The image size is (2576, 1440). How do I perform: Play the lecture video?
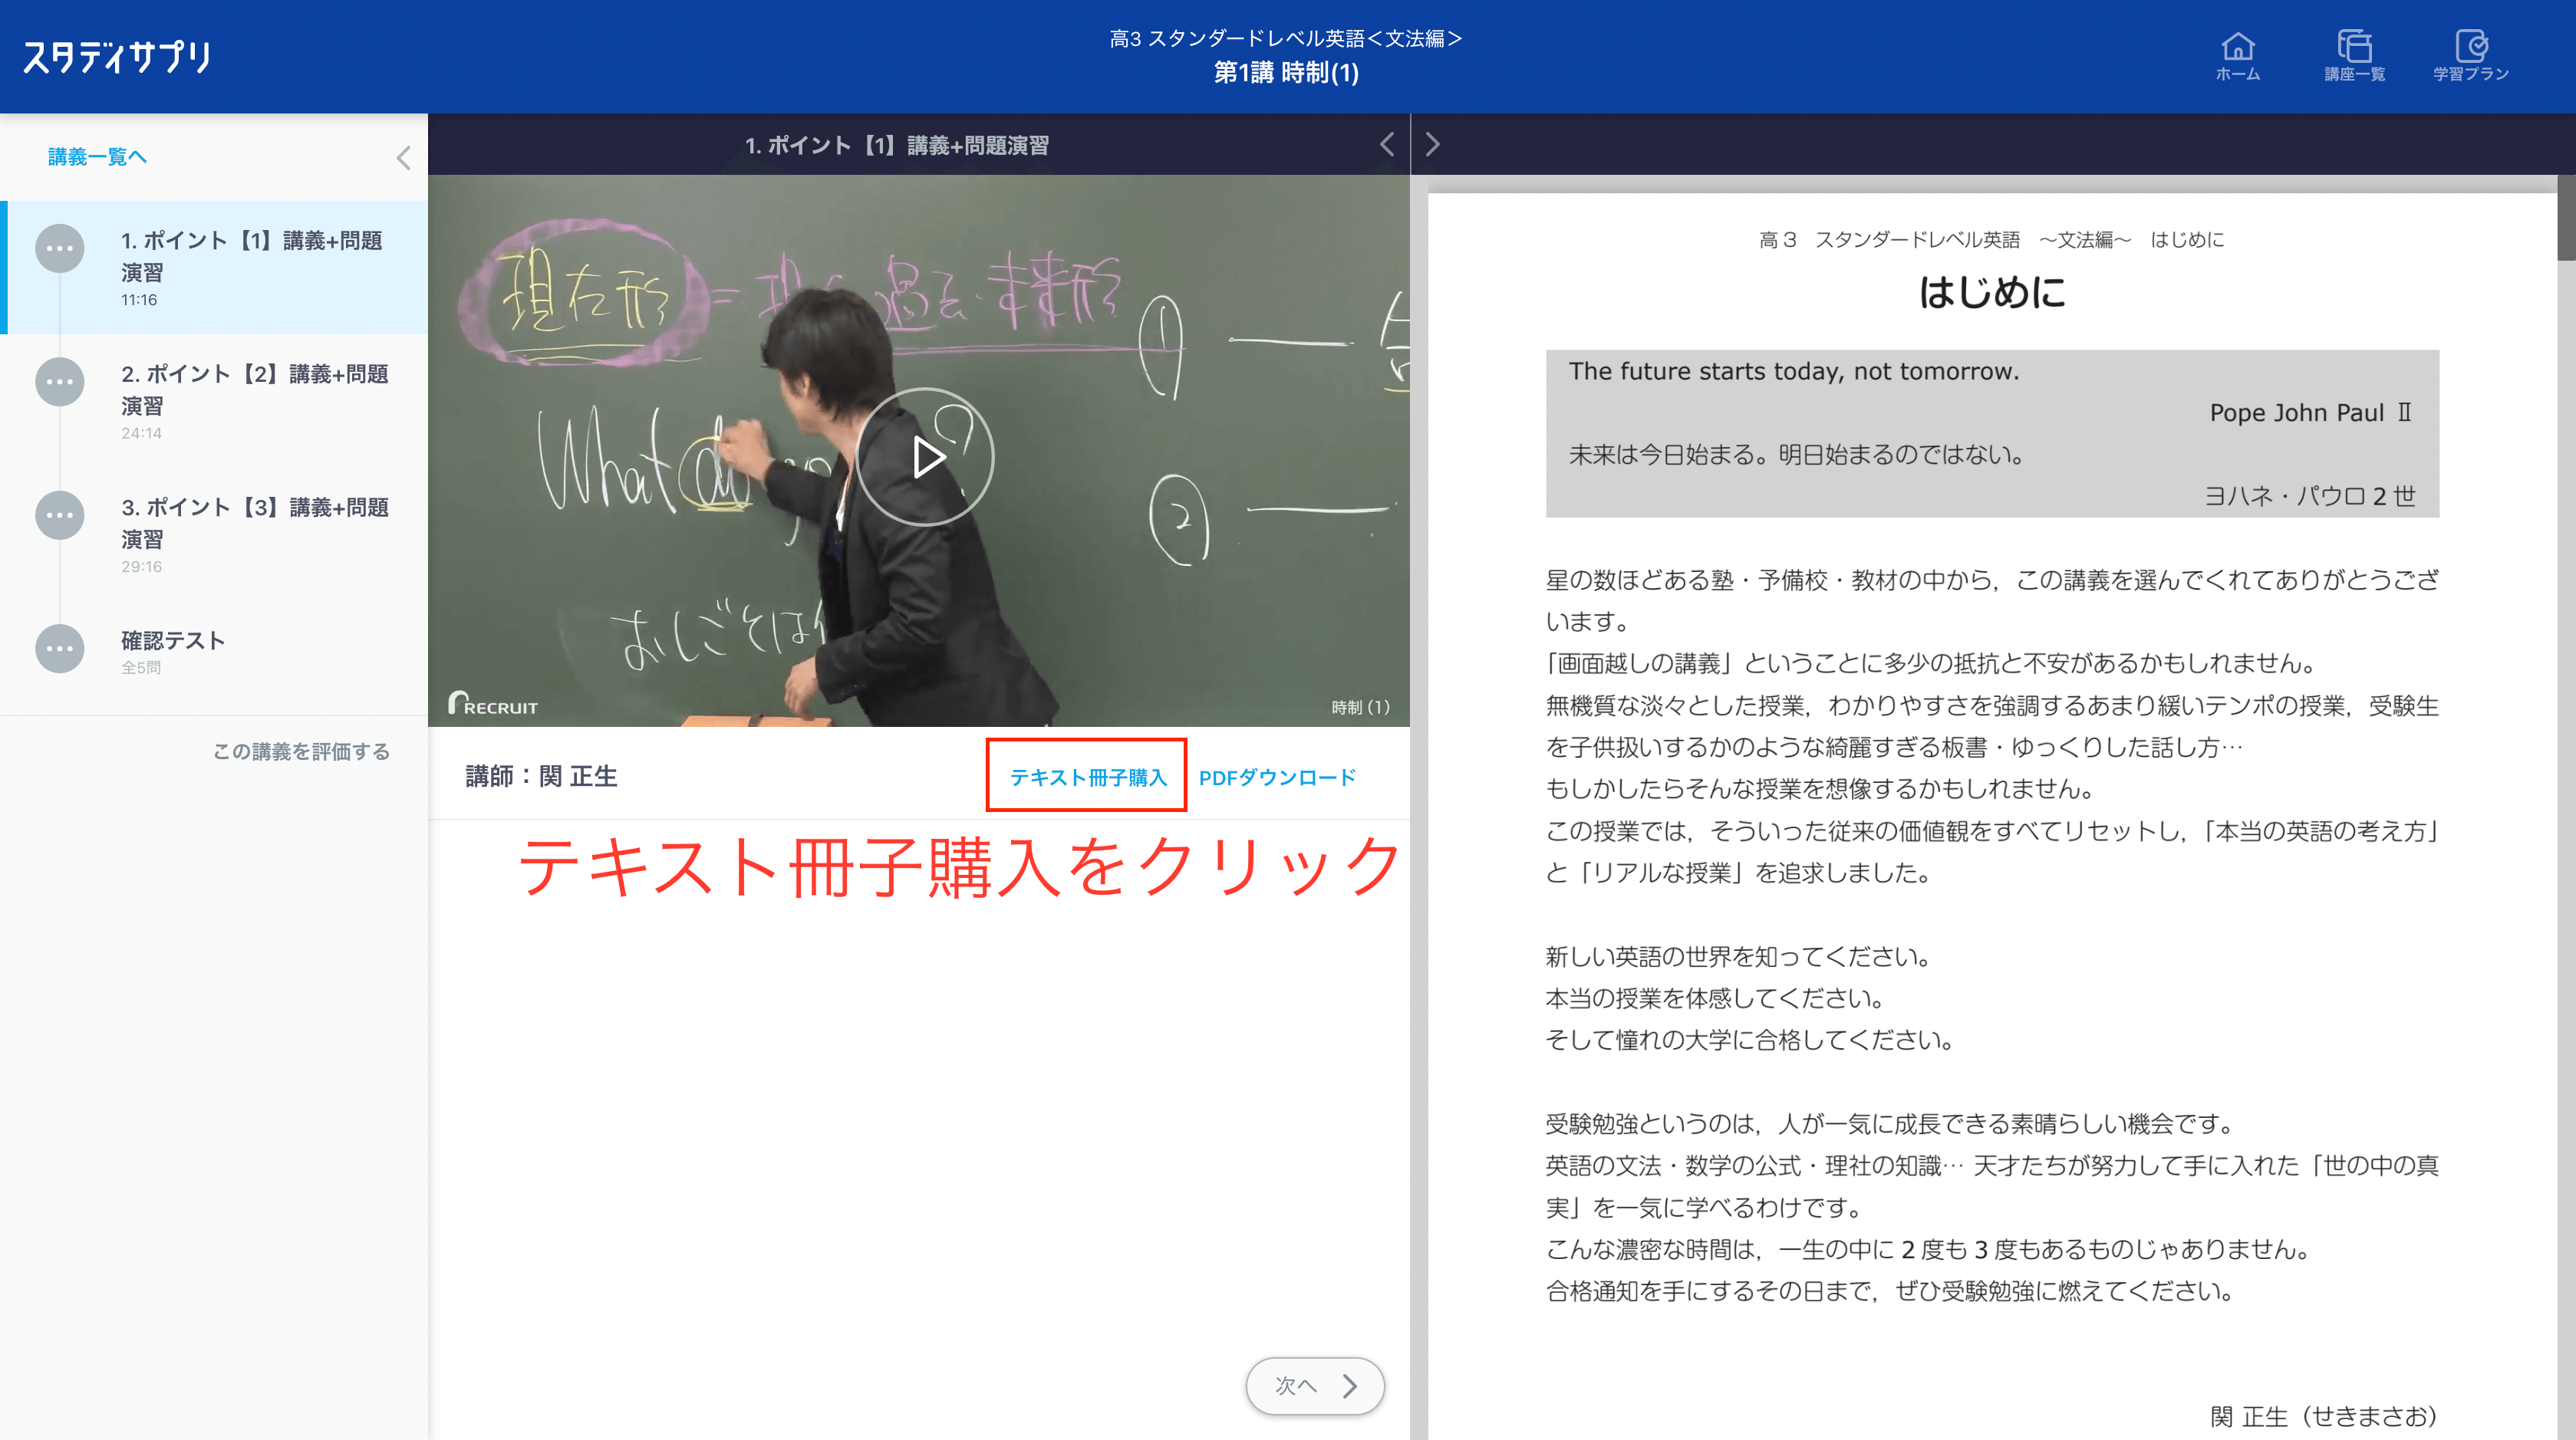pos(925,457)
